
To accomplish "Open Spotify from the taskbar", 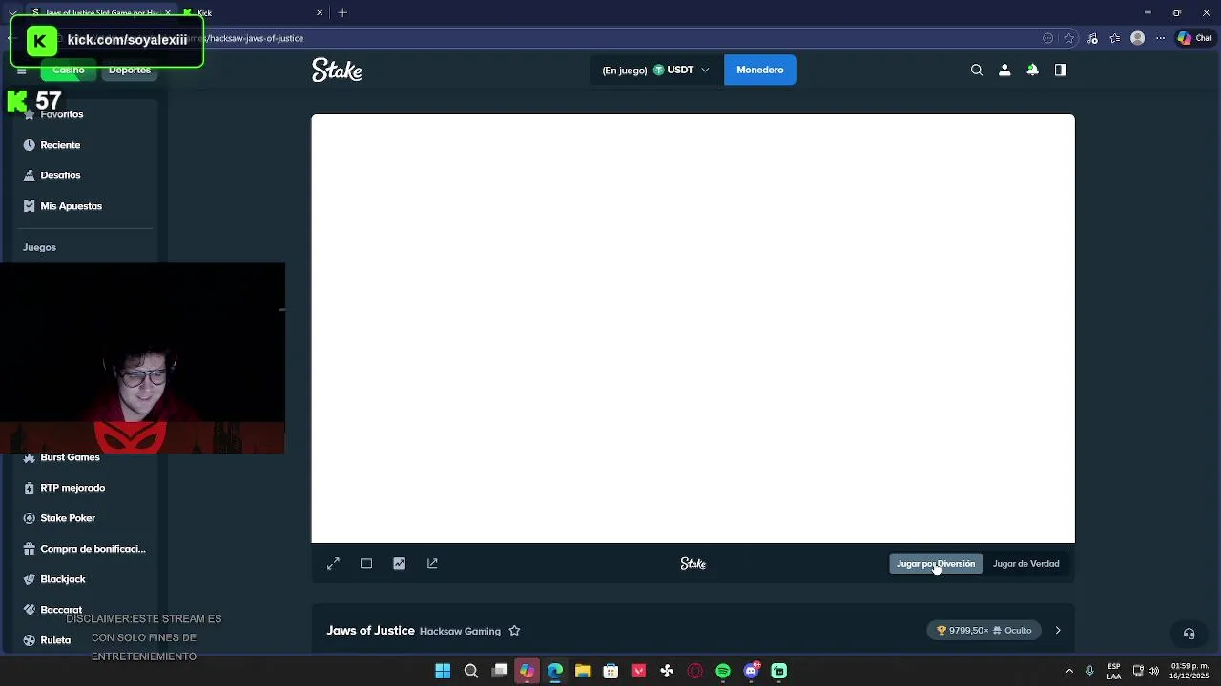I will click(x=723, y=671).
